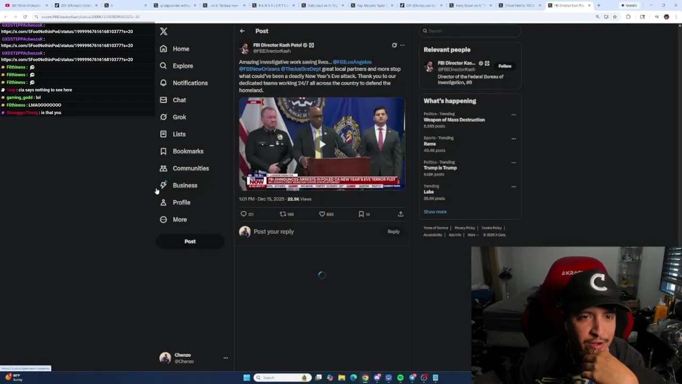Click the Chat envelope icon
Image resolution: width=682 pixels, height=384 pixels.
(163, 100)
